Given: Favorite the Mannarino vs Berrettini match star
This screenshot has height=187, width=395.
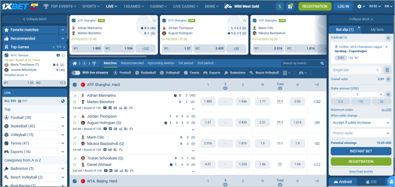Looking at the screenshot, I should [x=75, y=102].
